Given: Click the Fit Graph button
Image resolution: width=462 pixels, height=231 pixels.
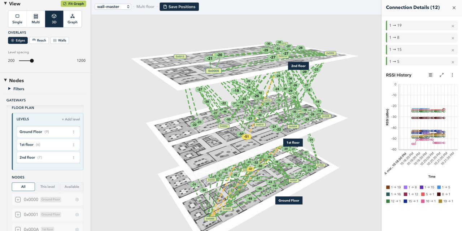Looking at the screenshot, I should point(73,3).
